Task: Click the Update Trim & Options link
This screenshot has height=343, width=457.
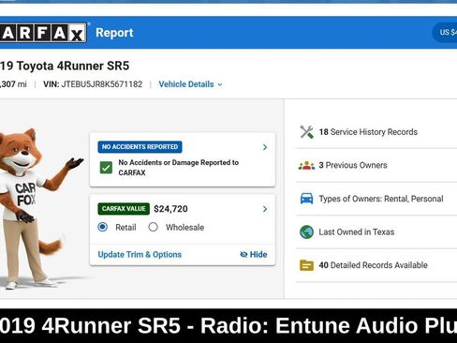Action: point(140,255)
